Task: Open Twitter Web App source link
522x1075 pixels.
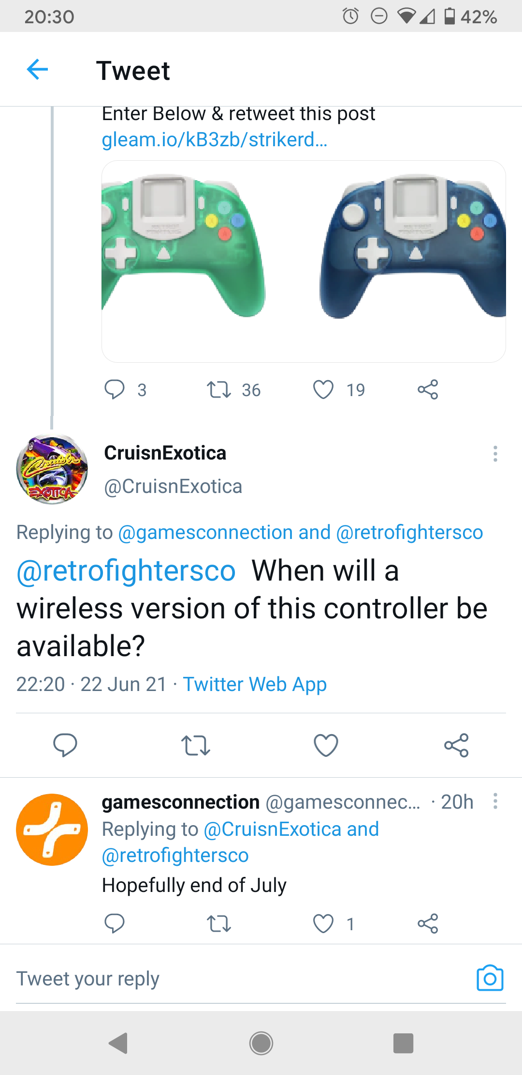Action: tap(255, 684)
